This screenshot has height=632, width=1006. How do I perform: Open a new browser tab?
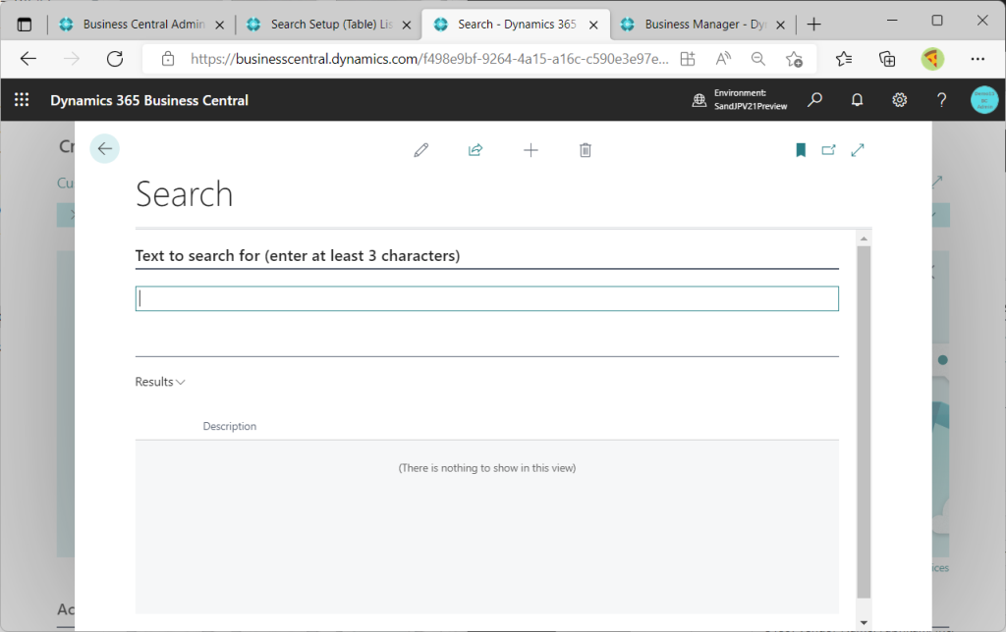(814, 25)
